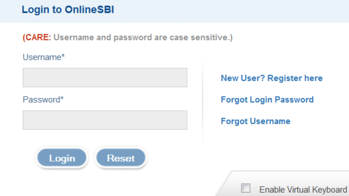
Task: Clear the form with the Reset button
Action: pyautogui.click(x=121, y=158)
